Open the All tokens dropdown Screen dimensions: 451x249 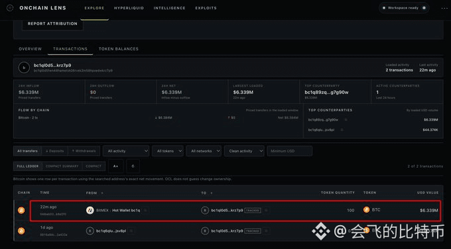tap(168, 151)
